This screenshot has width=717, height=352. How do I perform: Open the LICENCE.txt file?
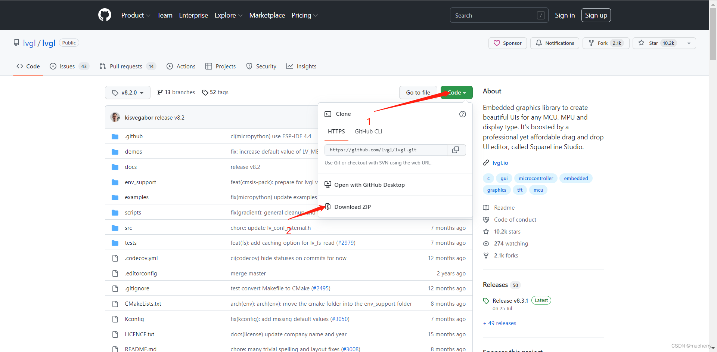[140, 334]
